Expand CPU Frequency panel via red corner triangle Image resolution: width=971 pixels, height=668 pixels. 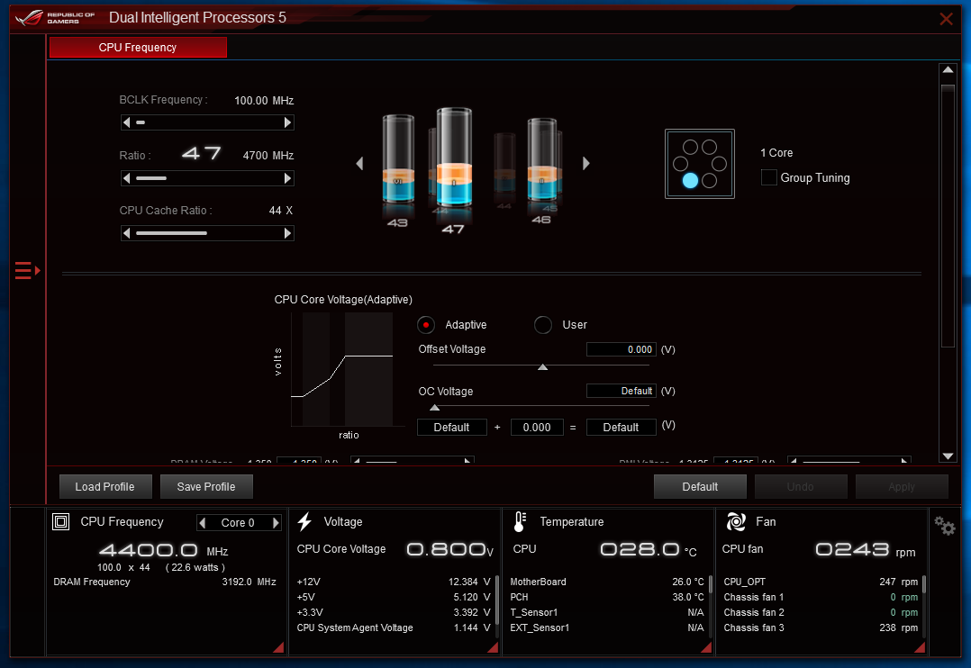pos(278,647)
